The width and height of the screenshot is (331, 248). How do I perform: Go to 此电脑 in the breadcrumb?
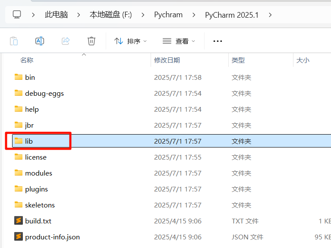[x=57, y=15]
